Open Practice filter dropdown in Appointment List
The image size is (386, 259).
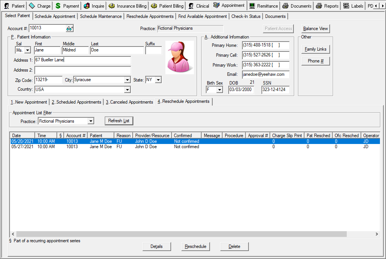click(90, 121)
